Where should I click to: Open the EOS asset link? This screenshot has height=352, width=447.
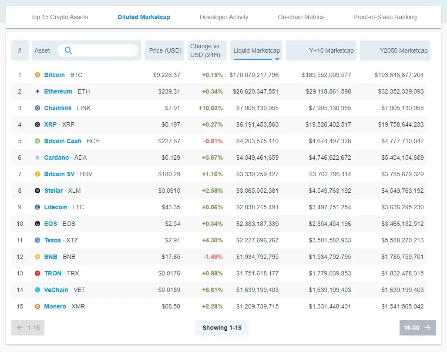[x=51, y=224]
